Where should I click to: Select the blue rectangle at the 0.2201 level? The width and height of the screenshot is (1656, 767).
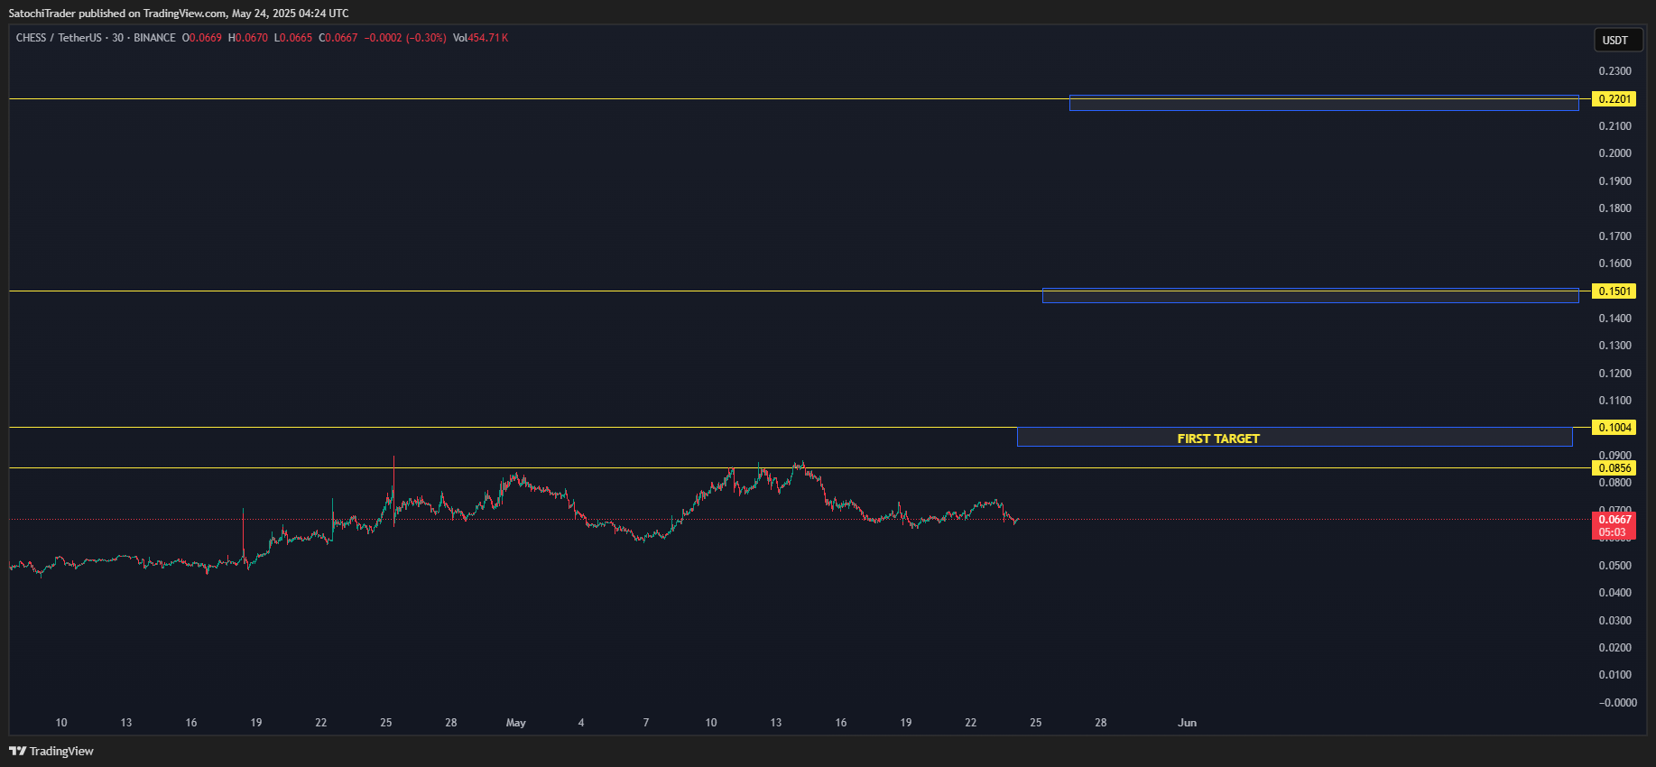coord(1324,103)
